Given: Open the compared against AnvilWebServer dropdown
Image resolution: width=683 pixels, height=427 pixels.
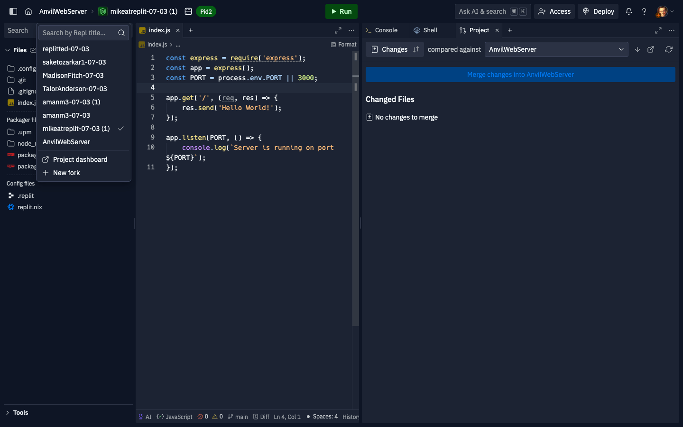Looking at the screenshot, I should click(556, 49).
